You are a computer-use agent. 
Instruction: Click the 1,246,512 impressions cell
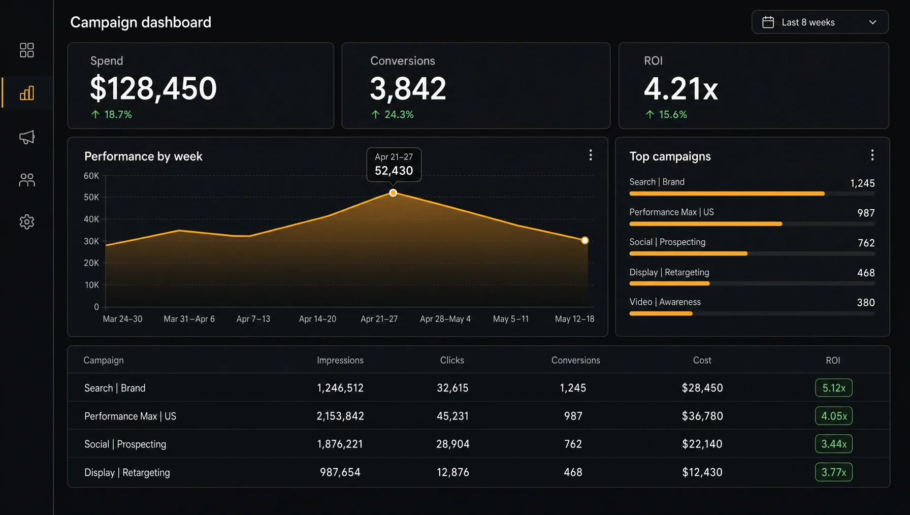(x=340, y=388)
